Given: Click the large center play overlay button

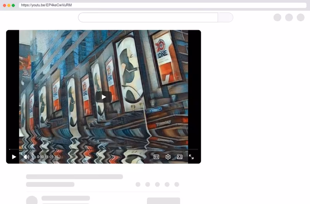Looking at the screenshot, I should pyautogui.click(x=103, y=97).
